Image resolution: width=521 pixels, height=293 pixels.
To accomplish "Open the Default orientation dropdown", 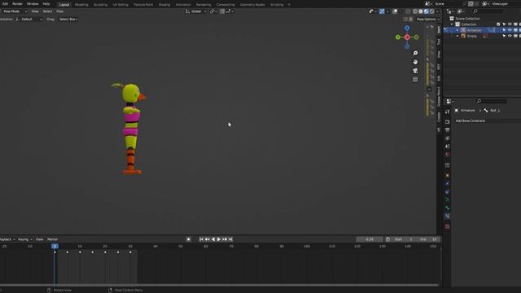I will [x=29, y=20].
